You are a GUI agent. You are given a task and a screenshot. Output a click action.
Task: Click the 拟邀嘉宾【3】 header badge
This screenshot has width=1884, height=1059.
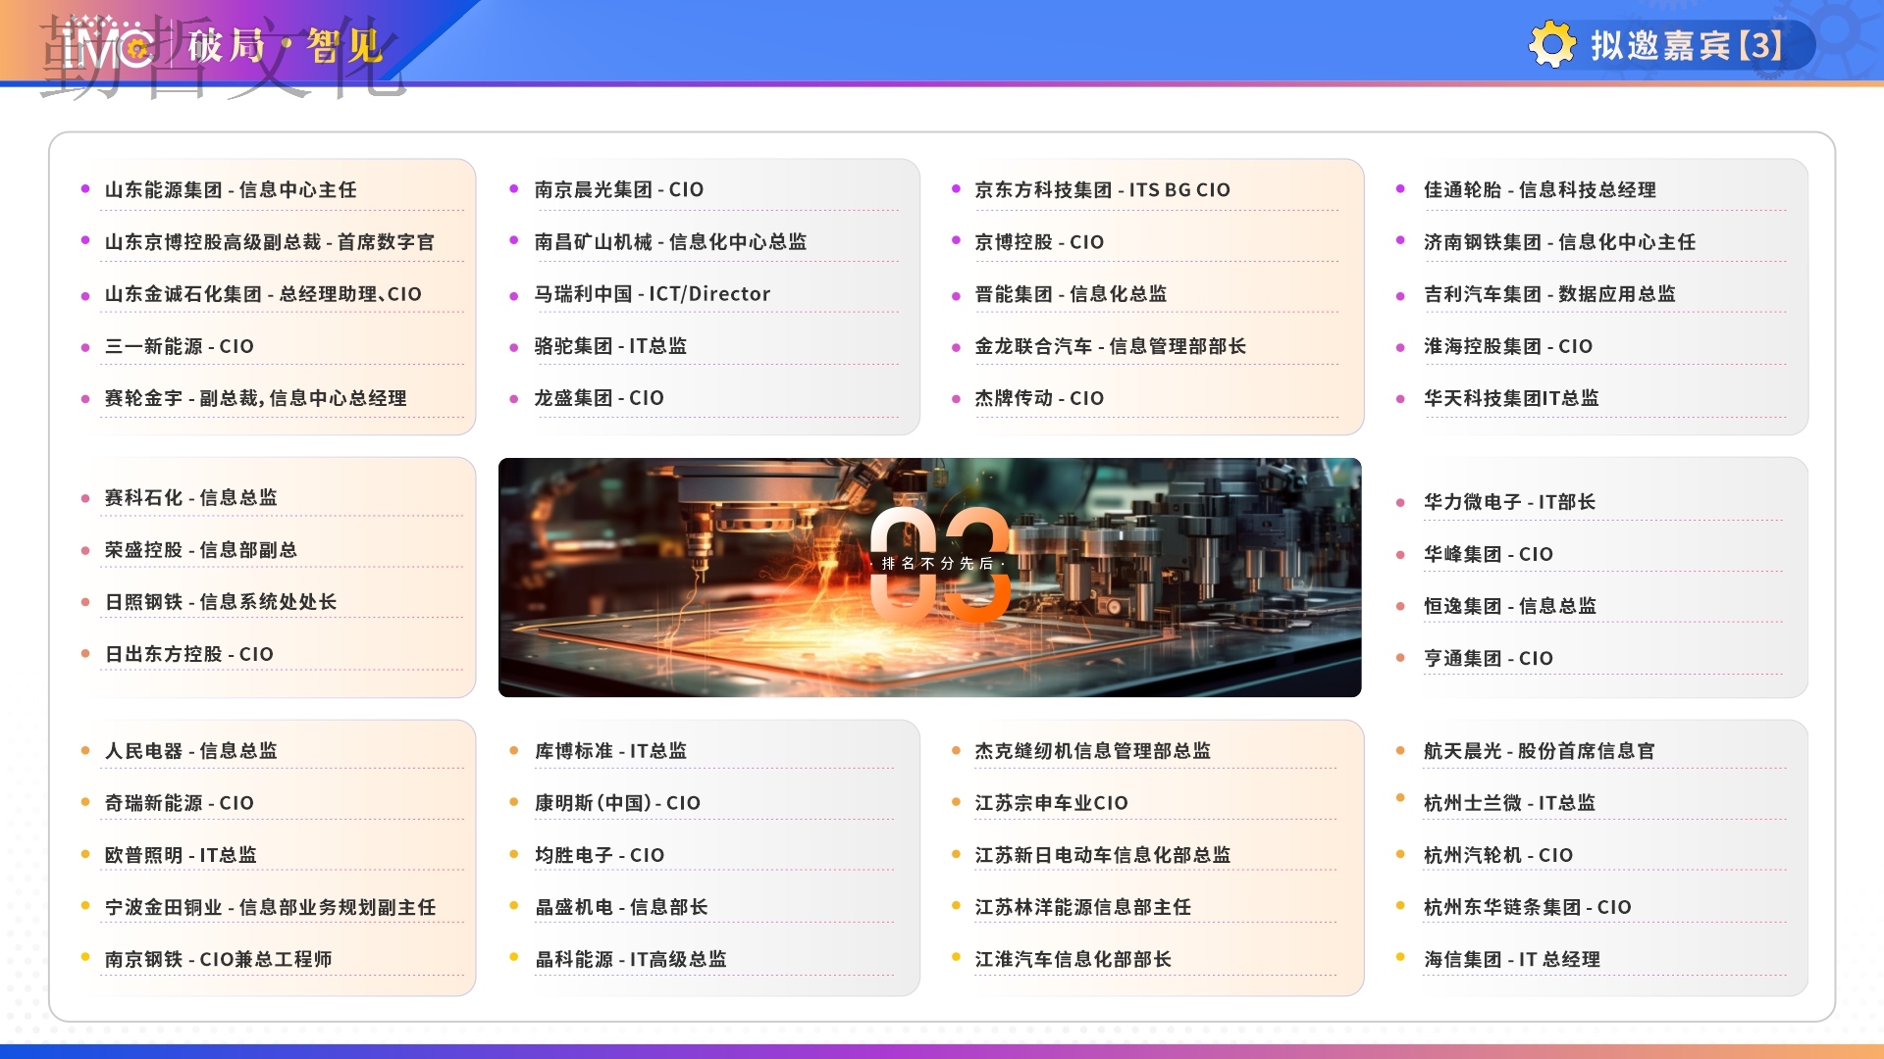tap(1672, 45)
